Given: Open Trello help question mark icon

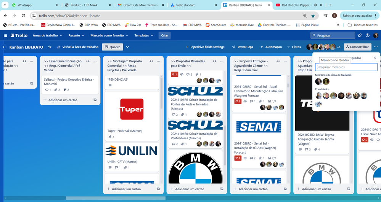Looking at the screenshot, I should click(368, 35).
